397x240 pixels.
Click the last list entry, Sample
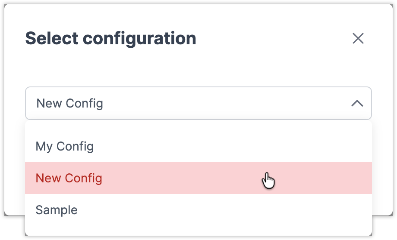(x=57, y=210)
